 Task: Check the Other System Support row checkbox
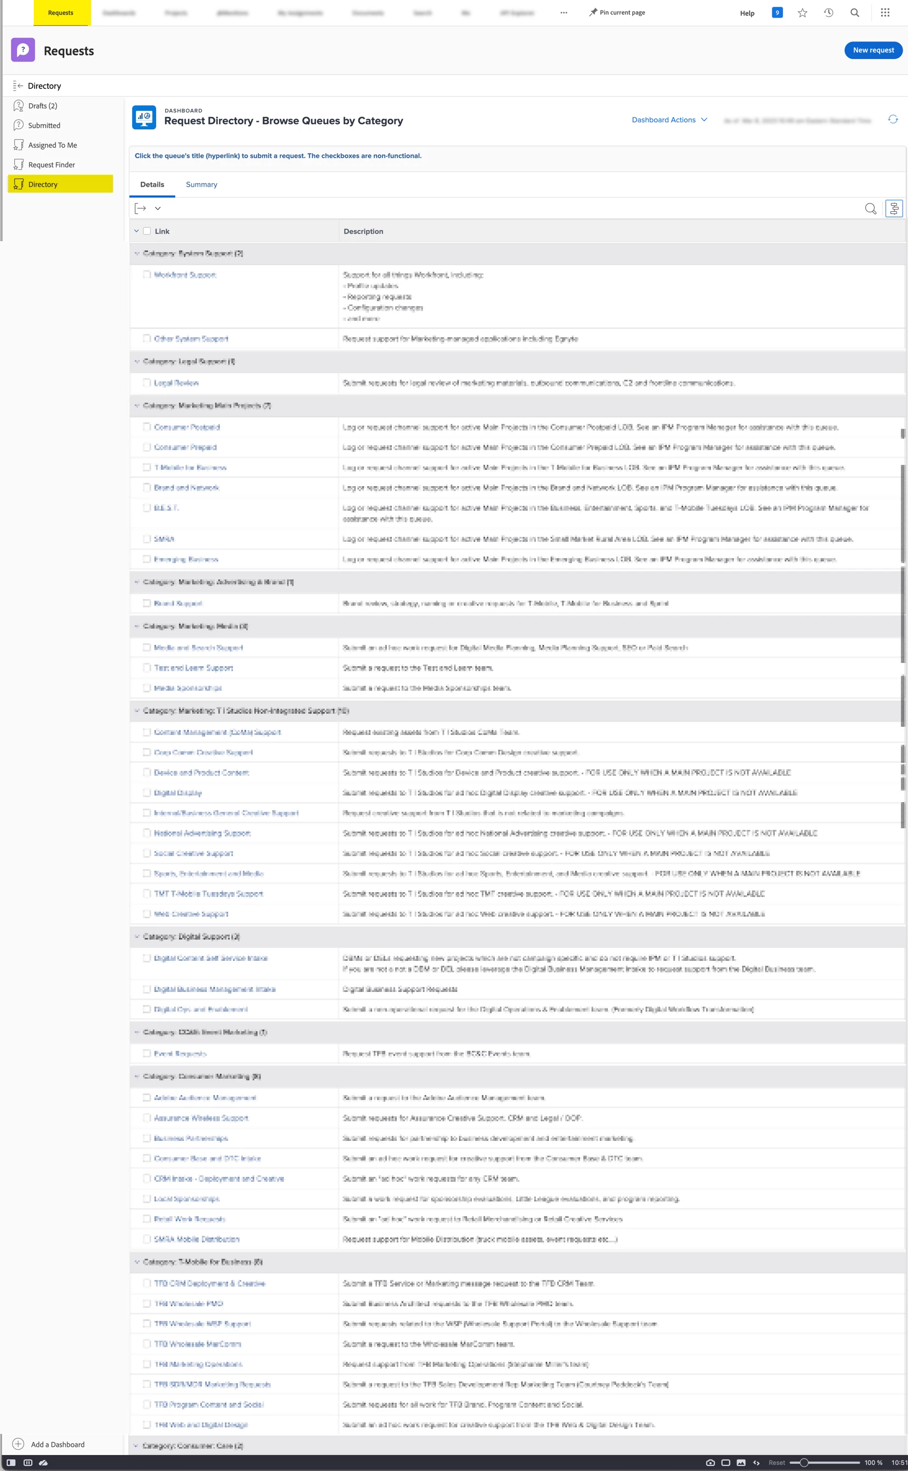[147, 339]
